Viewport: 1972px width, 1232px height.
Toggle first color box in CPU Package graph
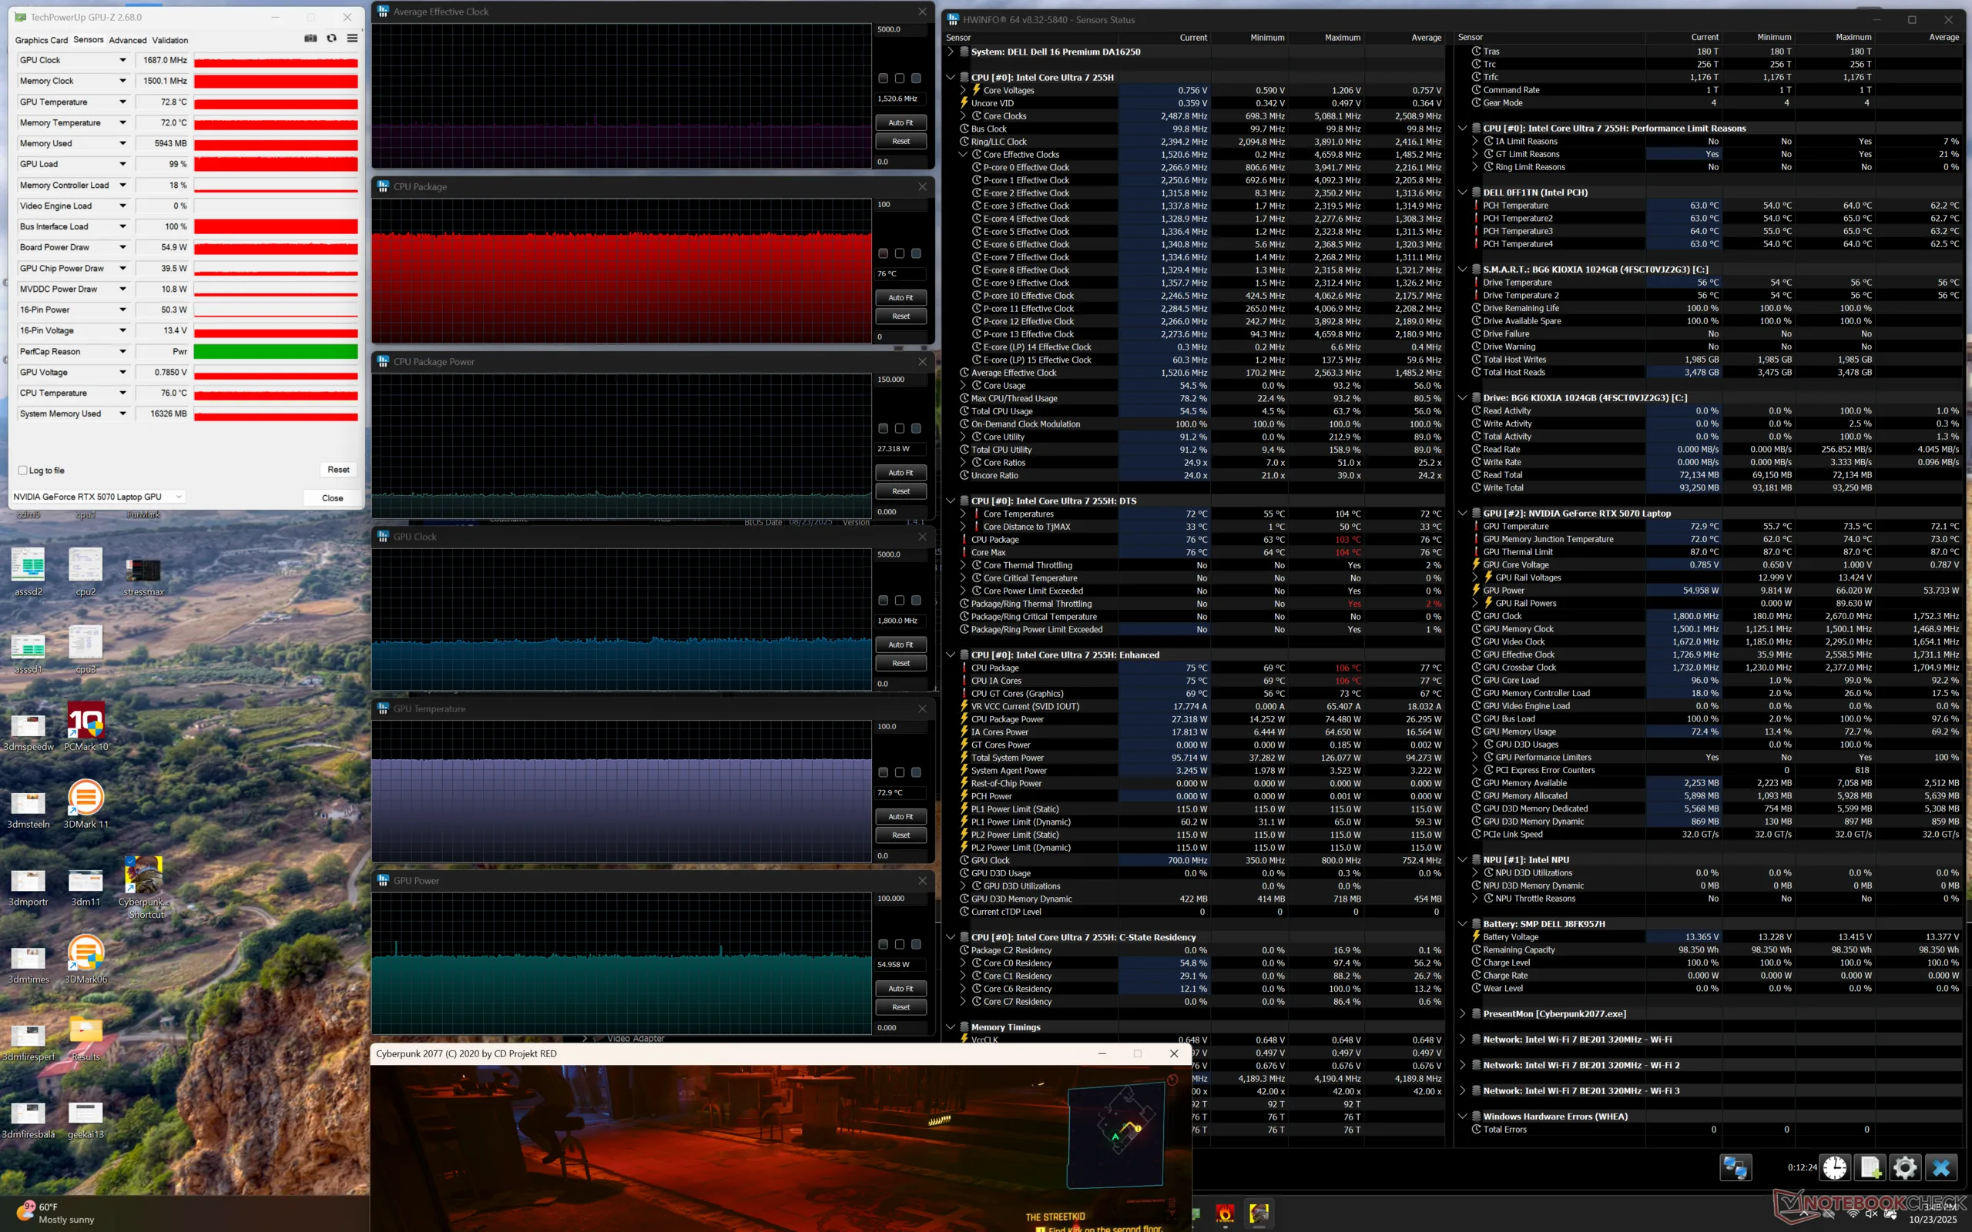point(884,253)
